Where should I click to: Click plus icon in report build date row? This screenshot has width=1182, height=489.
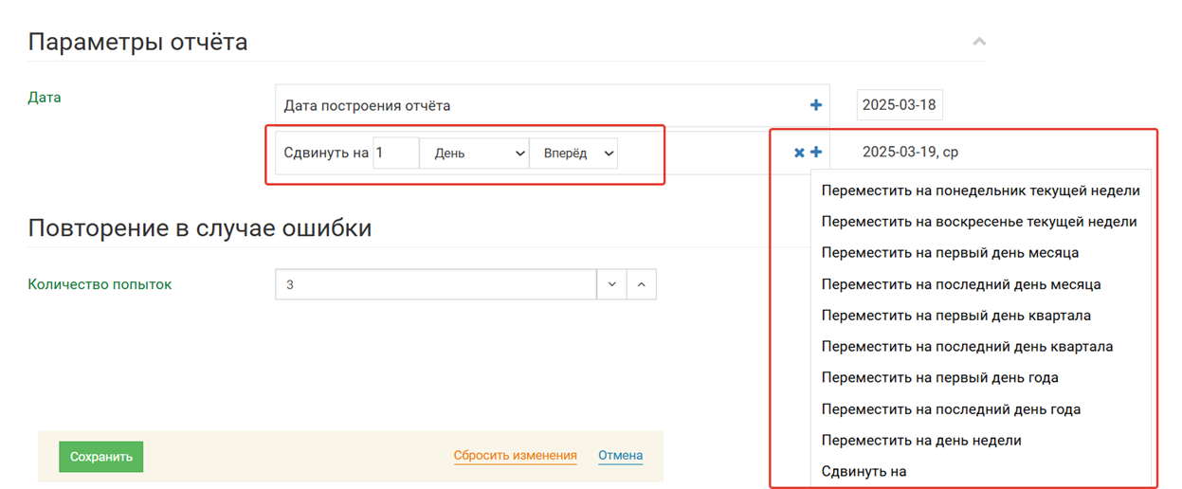tap(815, 105)
